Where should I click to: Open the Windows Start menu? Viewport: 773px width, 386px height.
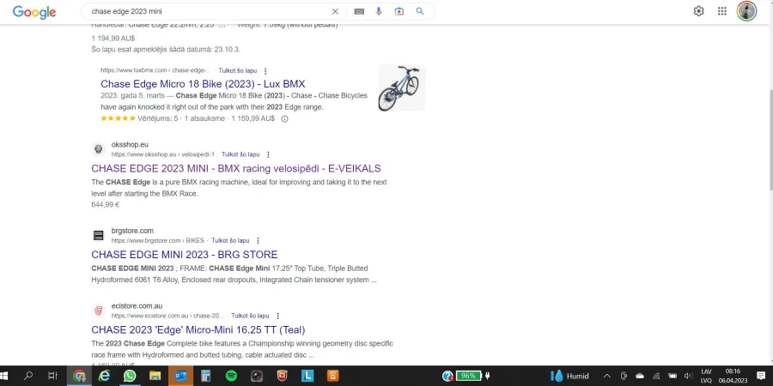tap(5, 377)
